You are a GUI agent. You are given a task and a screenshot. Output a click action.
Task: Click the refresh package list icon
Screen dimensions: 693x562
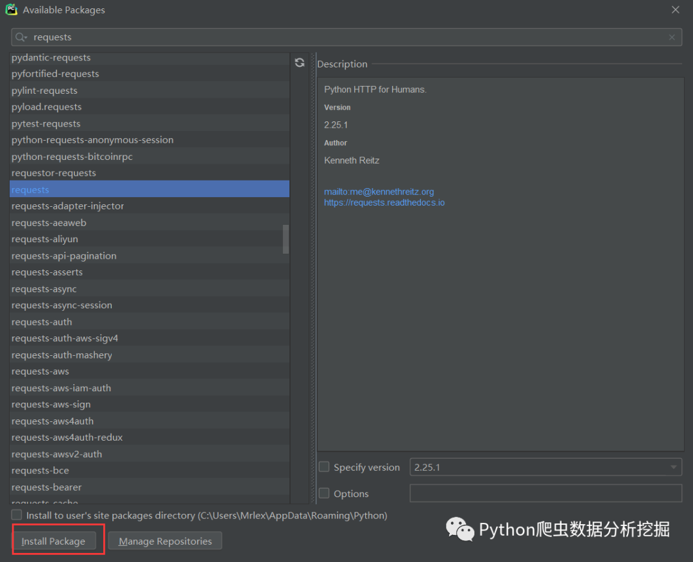[300, 63]
